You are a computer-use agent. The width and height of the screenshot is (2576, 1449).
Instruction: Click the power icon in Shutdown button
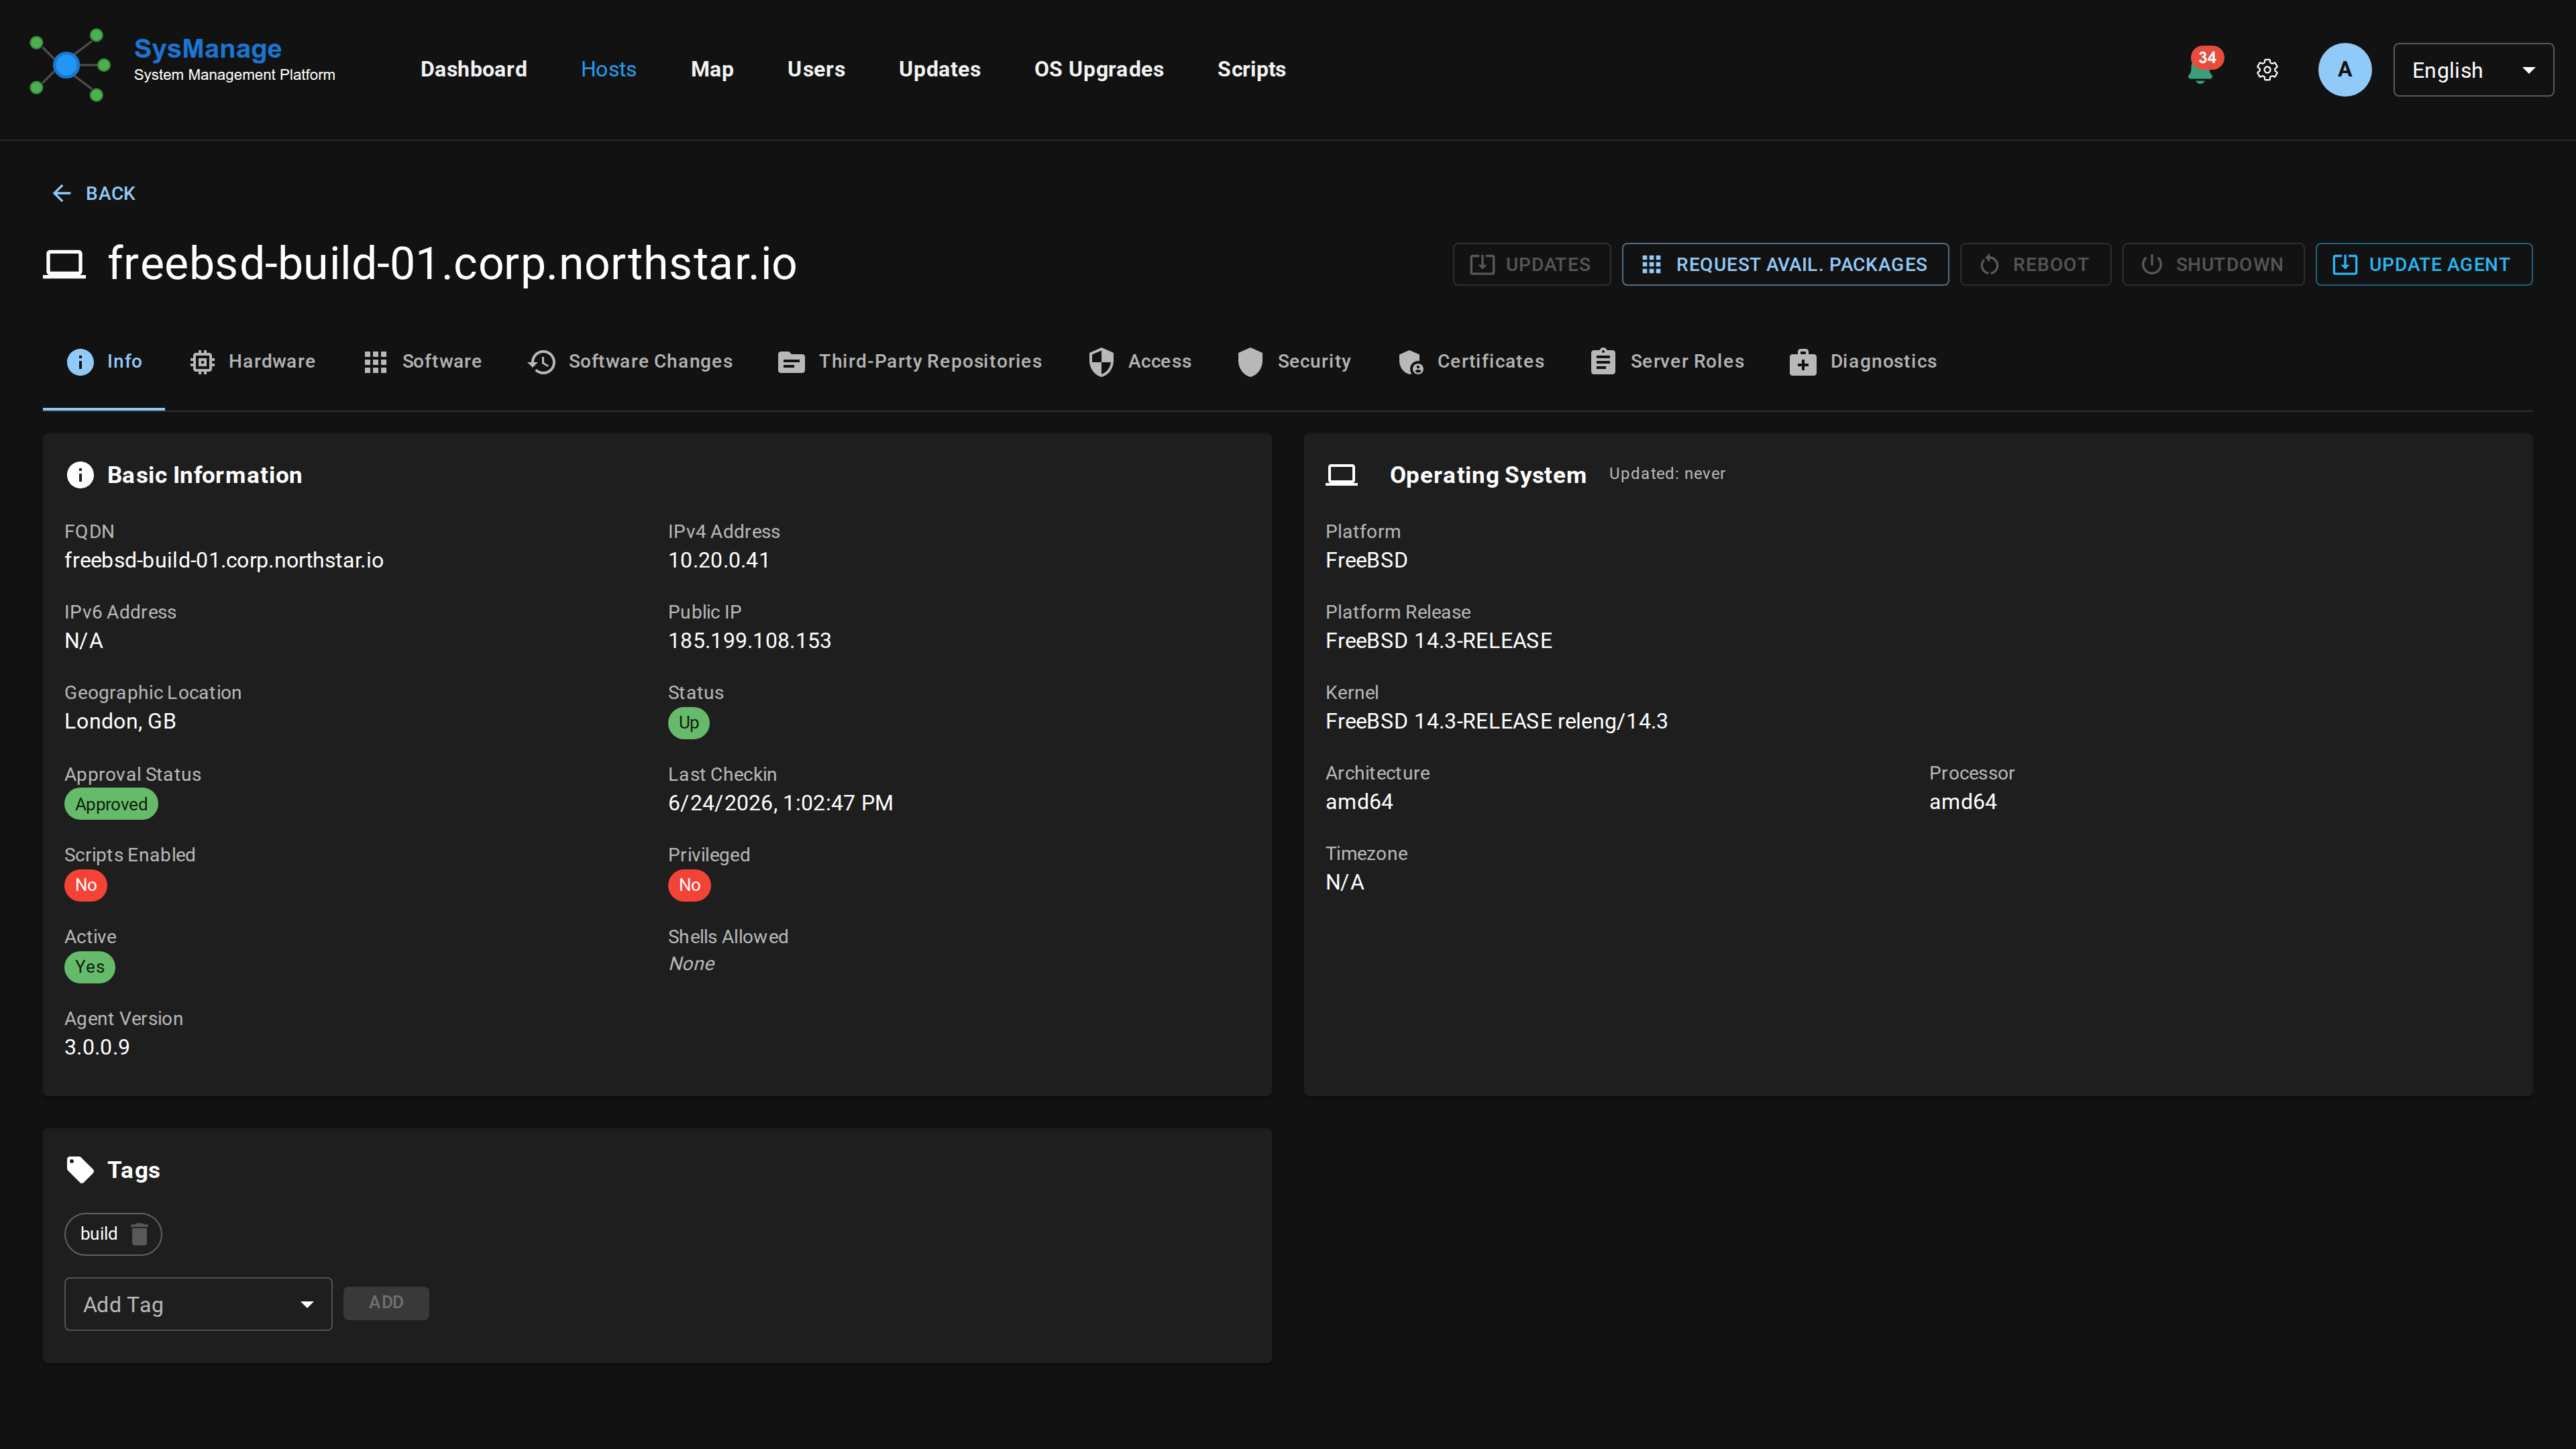(x=2152, y=265)
